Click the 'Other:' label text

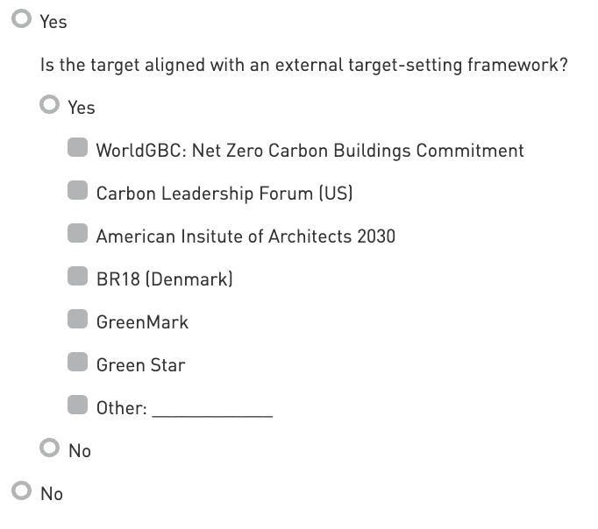121,408
